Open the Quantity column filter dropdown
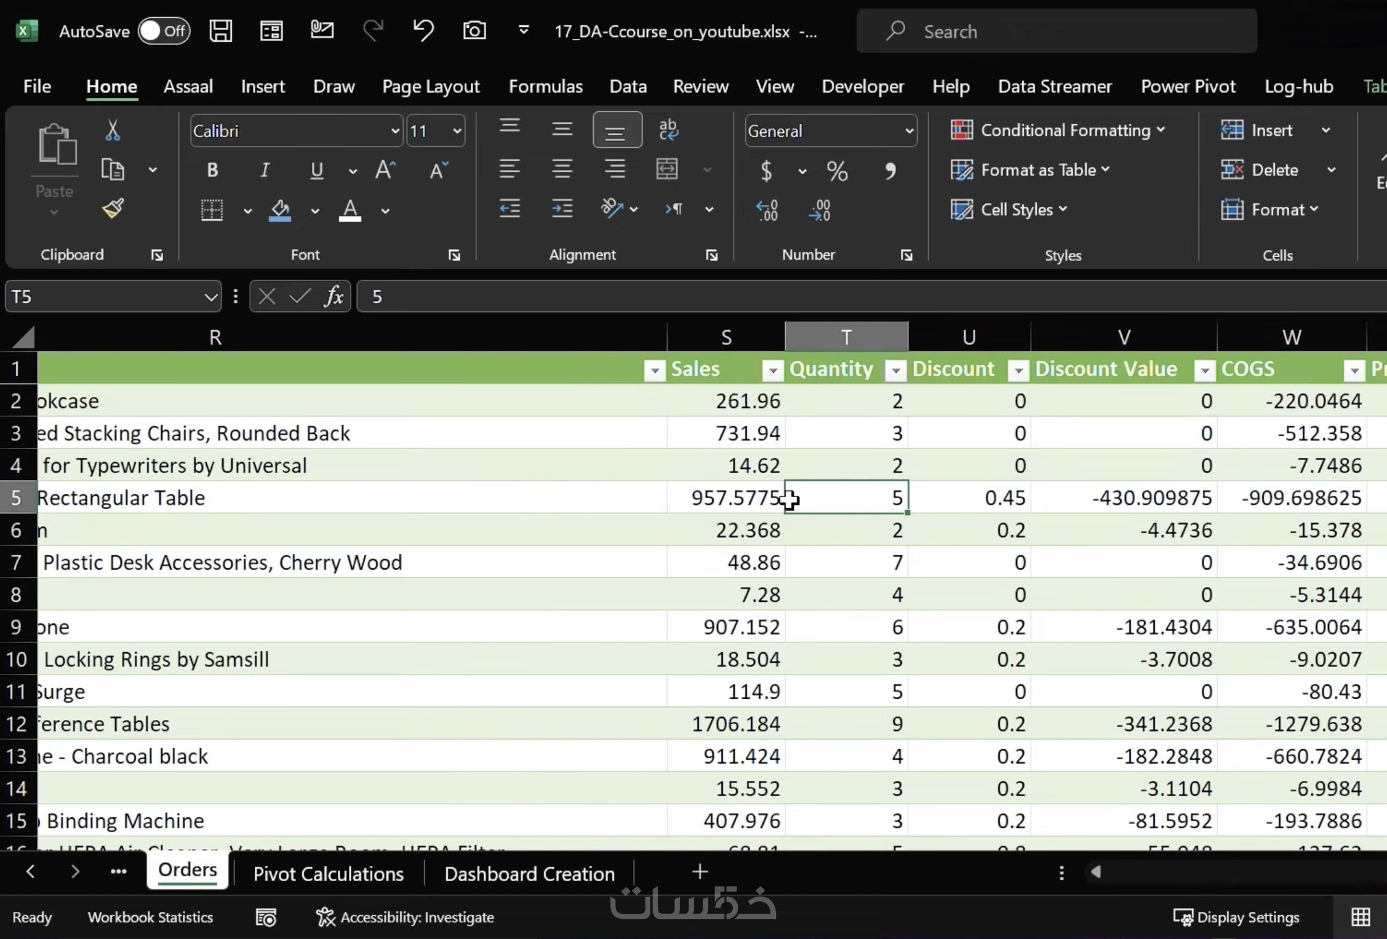Image resolution: width=1387 pixels, height=939 pixels. click(x=895, y=370)
